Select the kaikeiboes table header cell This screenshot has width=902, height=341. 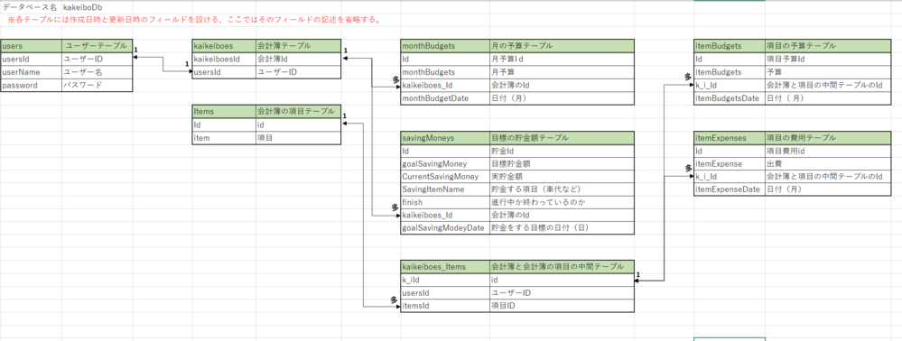(223, 46)
